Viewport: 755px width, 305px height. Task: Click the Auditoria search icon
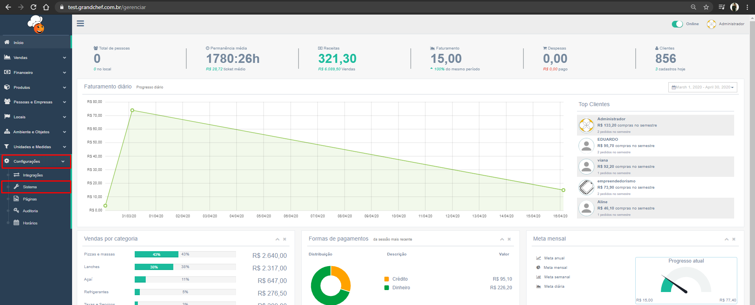click(17, 211)
